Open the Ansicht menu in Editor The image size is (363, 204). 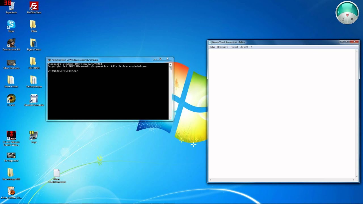tap(244, 47)
